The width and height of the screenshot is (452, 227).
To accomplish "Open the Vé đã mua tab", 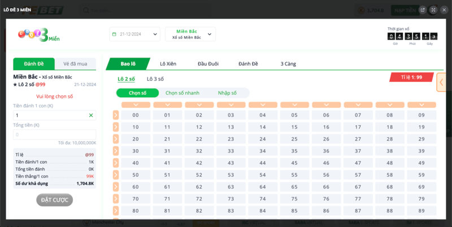I will [75, 64].
